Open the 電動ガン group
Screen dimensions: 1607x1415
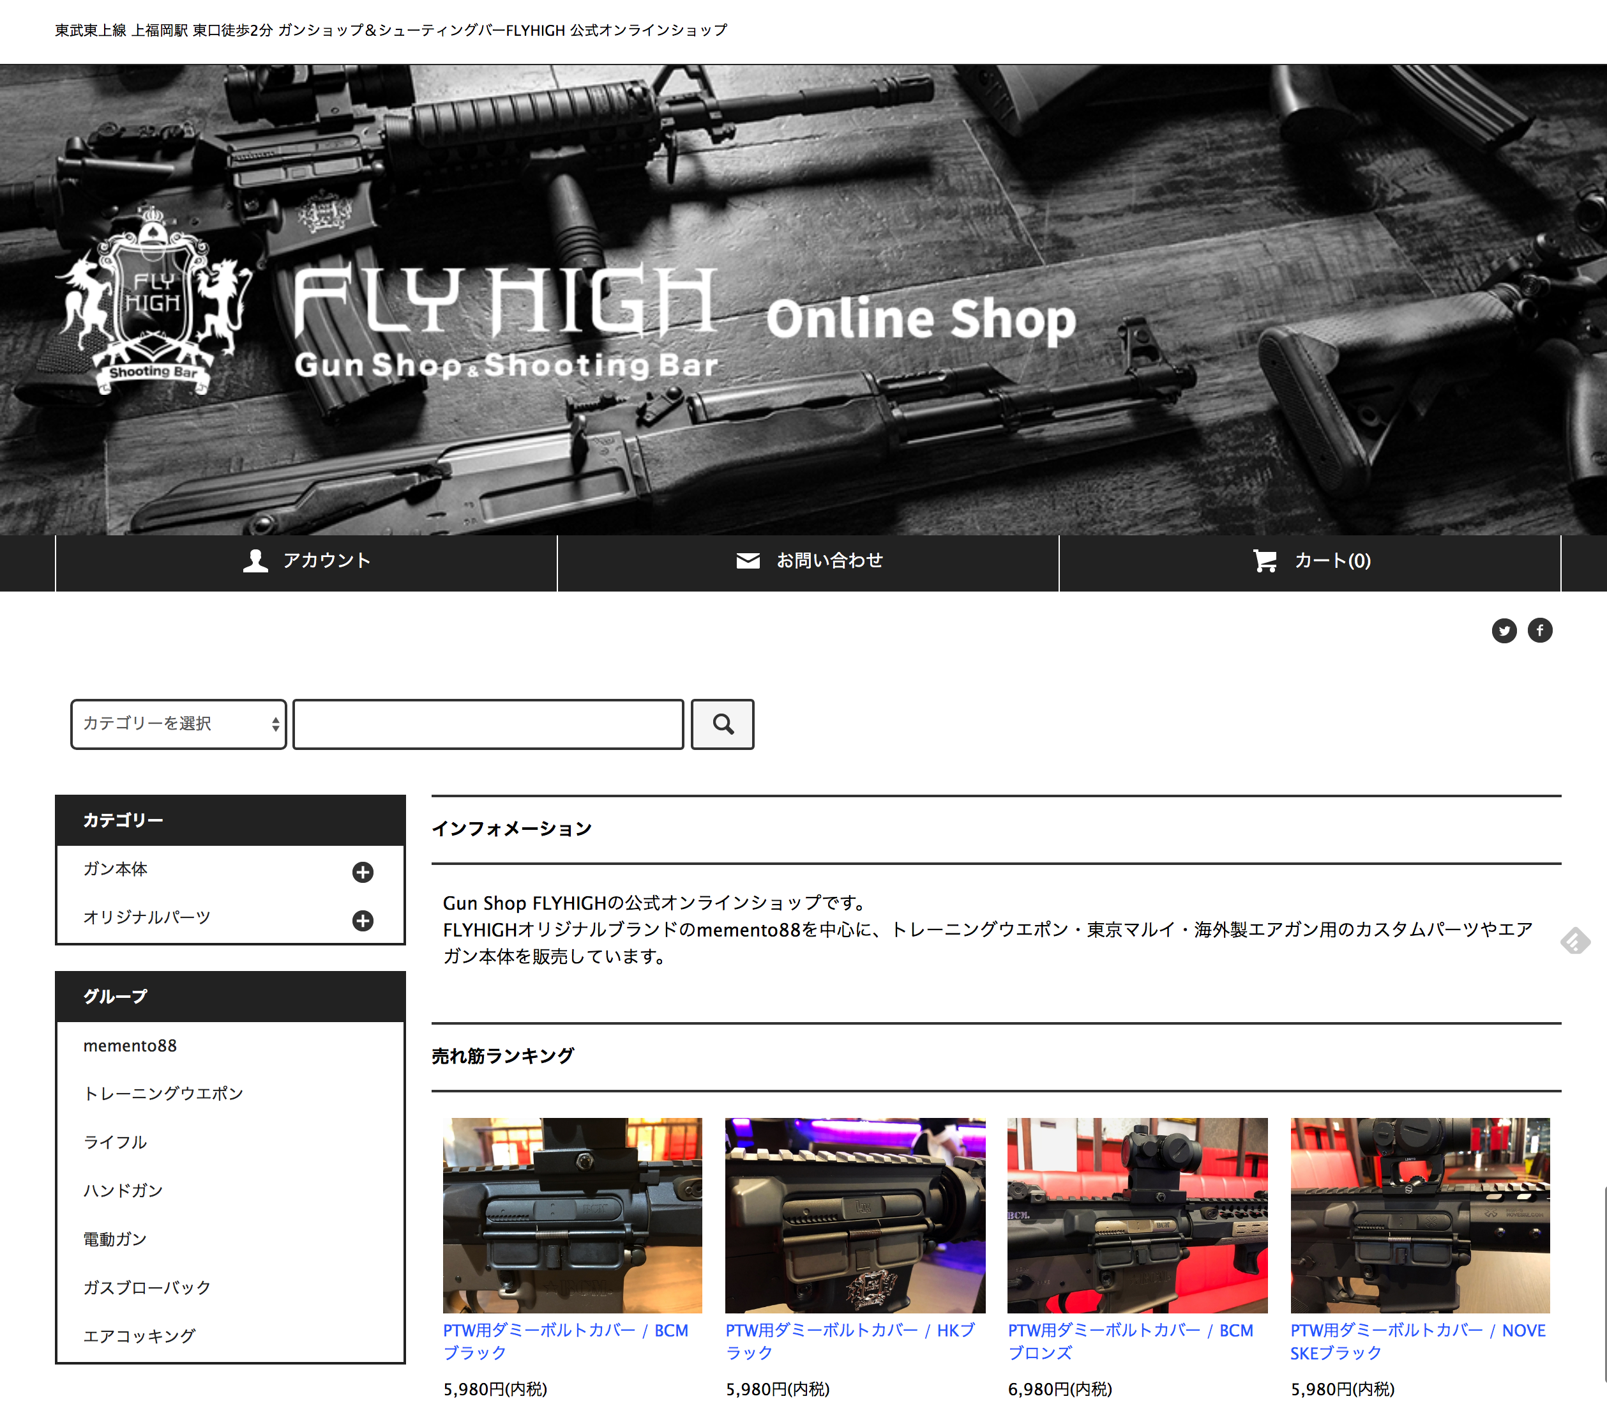[115, 1239]
